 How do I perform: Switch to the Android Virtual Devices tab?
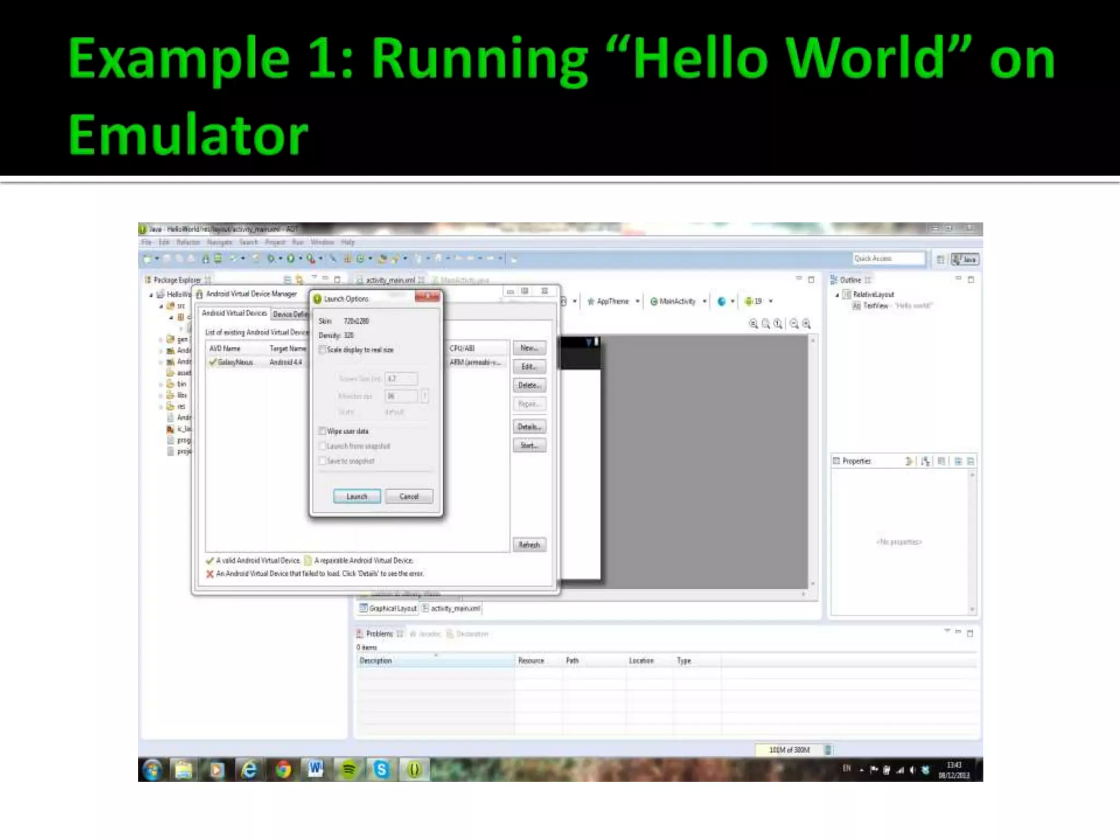(x=234, y=313)
